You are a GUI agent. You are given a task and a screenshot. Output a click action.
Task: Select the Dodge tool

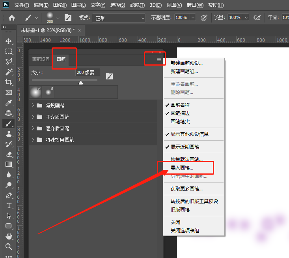9,185
